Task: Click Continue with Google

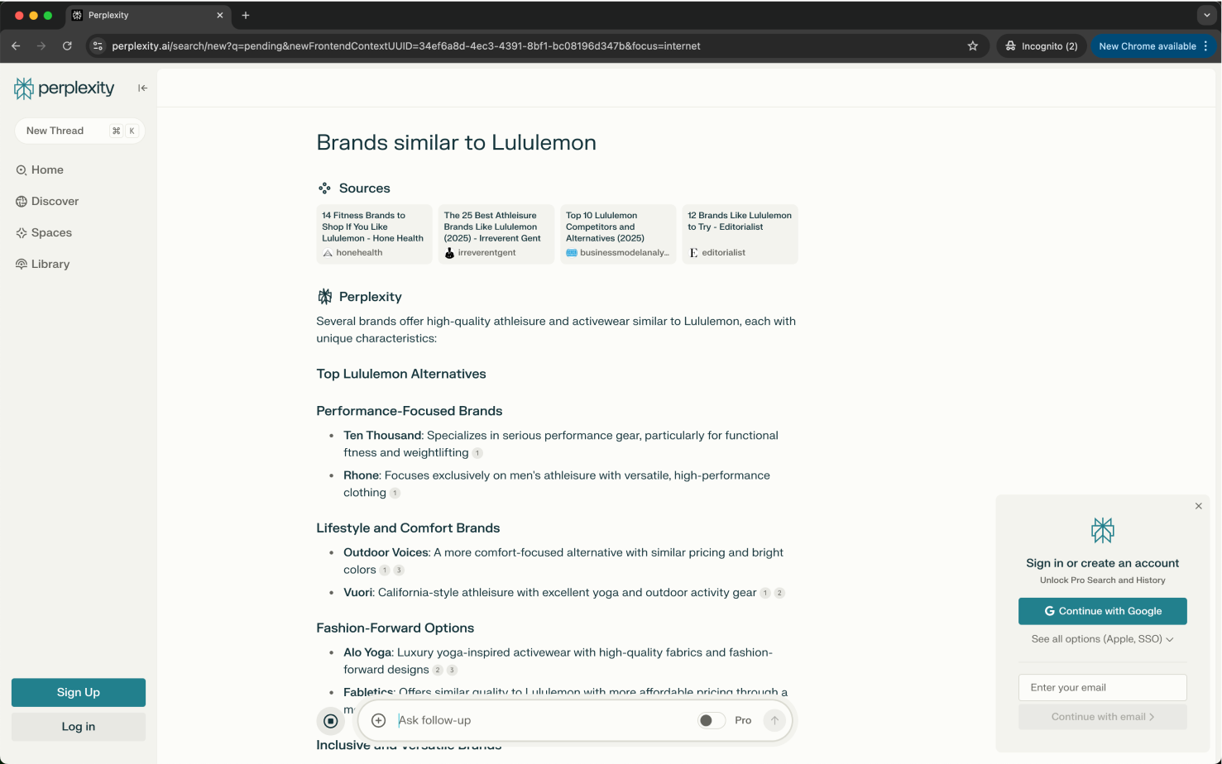Action: pyautogui.click(x=1102, y=611)
